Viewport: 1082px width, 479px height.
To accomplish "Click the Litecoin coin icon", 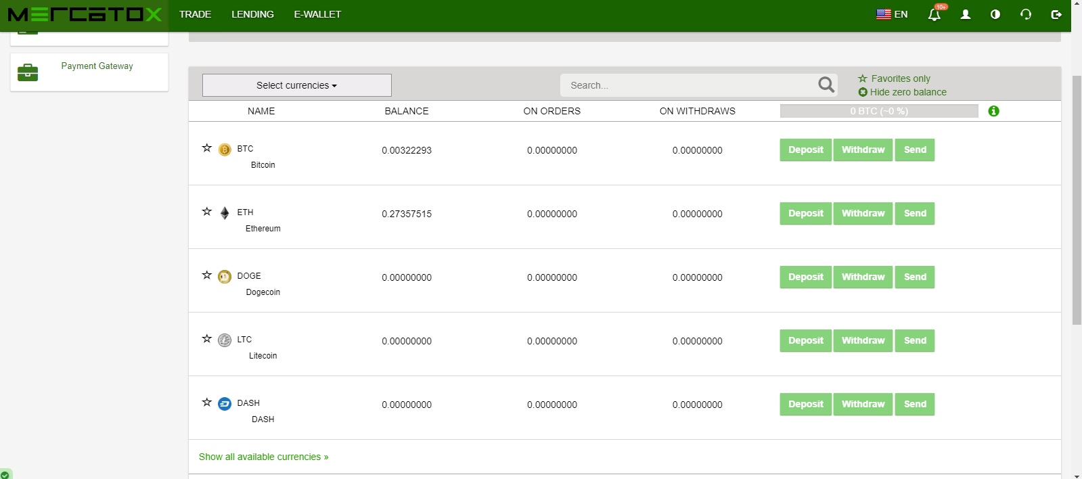I will click(x=225, y=340).
